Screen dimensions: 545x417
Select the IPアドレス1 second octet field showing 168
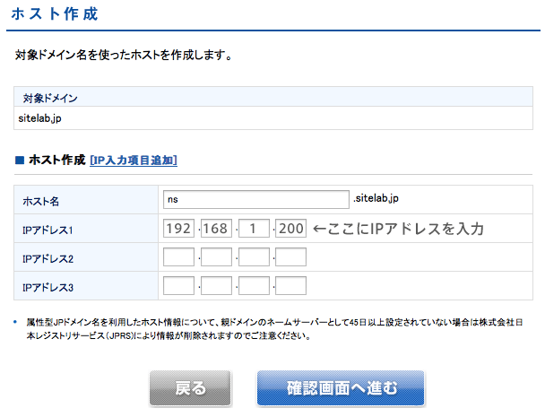(217, 229)
